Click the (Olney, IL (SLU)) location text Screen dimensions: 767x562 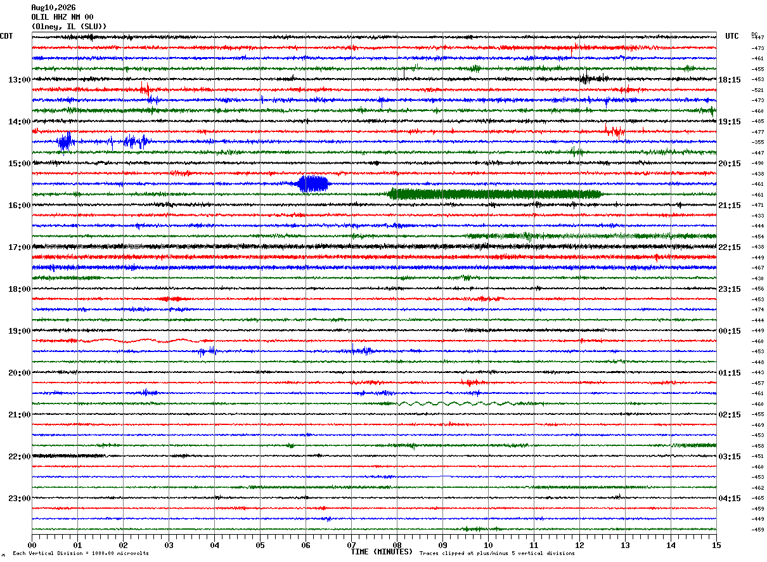pyautogui.click(x=69, y=27)
